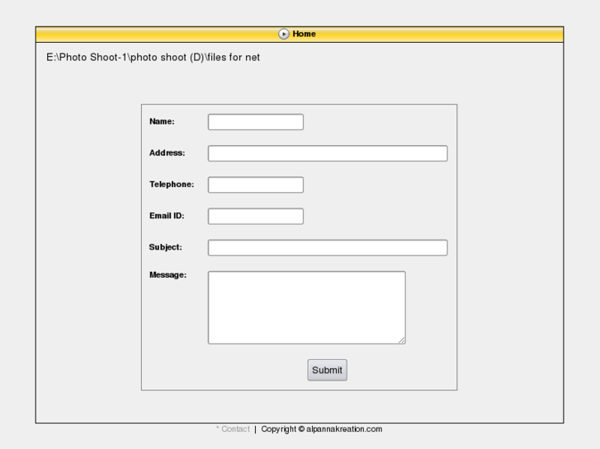Image resolution: width=600 pixels, height=449 pixels.
Task: Click the Copyright alpannakreation.com text
Action: point(321,429)
